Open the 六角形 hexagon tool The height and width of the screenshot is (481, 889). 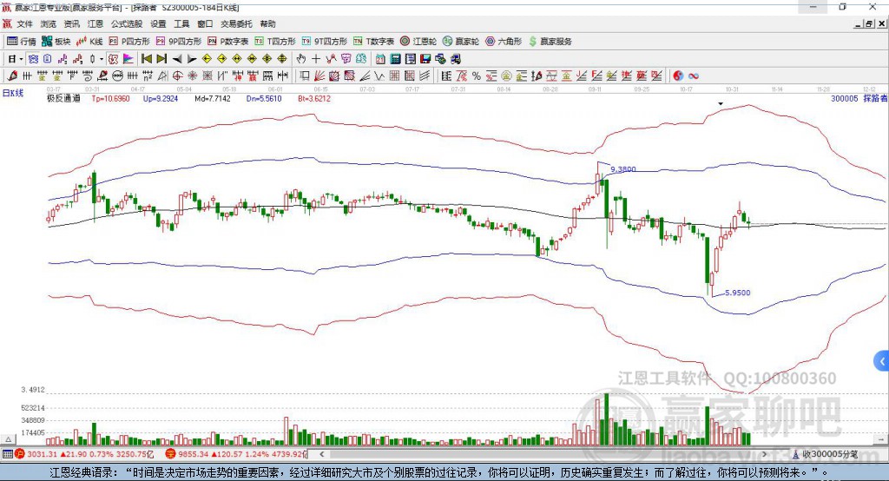[504, 42]
